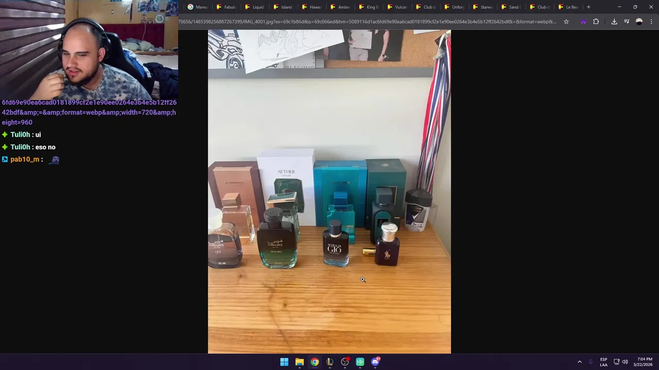Open Discord from the taskbar

tap(375, 362)
